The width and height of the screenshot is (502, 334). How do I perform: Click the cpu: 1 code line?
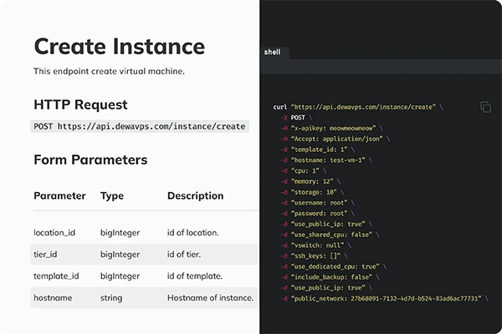304,170
